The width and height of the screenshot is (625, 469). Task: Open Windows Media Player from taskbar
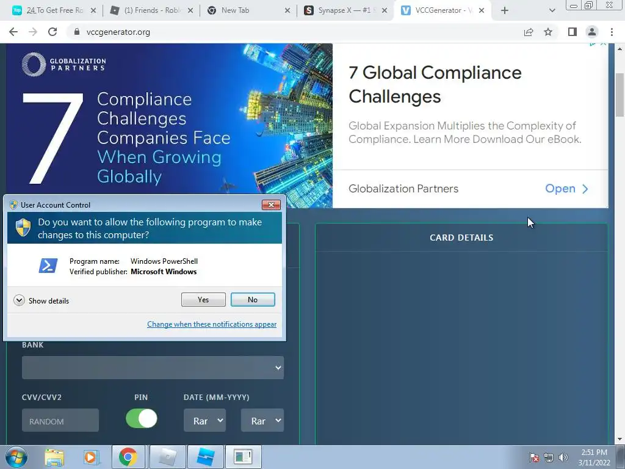(x=91, y=457)
